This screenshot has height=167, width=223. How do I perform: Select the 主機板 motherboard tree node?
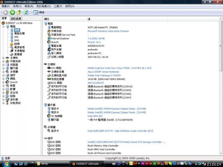[x=14, y=58]
